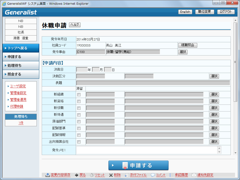Click the 現職照会 button
The height and width of the screenshot is (180, 240).
tap(187, 45)
